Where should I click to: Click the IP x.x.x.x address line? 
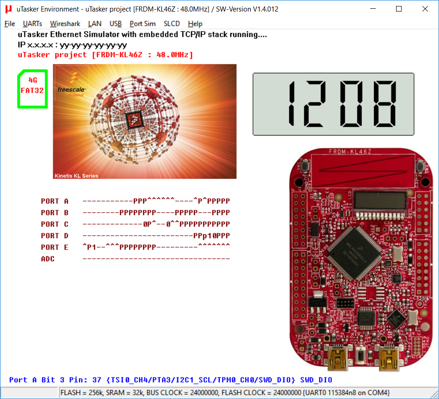tap(72, 45)
